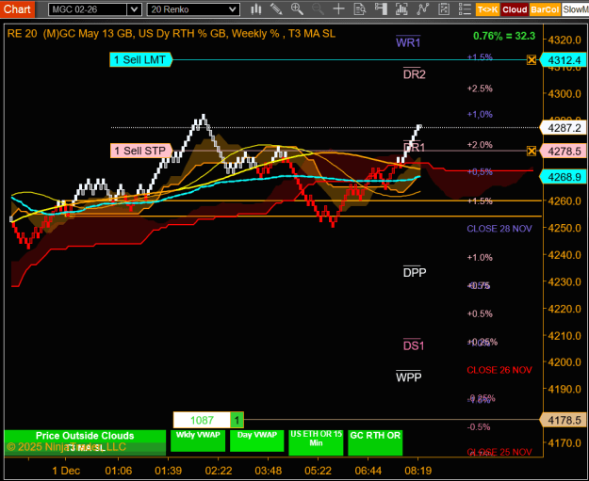Click the 4230.0 price axis label
Viewport: 589px width, 481px height.
(x=564, y=281)
